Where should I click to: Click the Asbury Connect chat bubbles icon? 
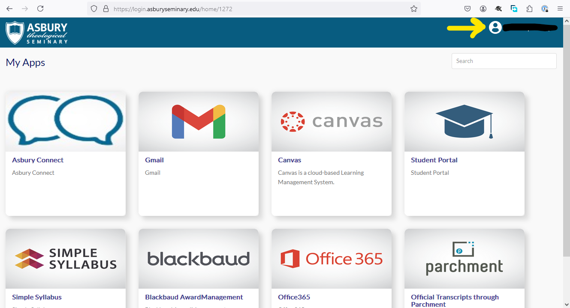pos(65,122)
